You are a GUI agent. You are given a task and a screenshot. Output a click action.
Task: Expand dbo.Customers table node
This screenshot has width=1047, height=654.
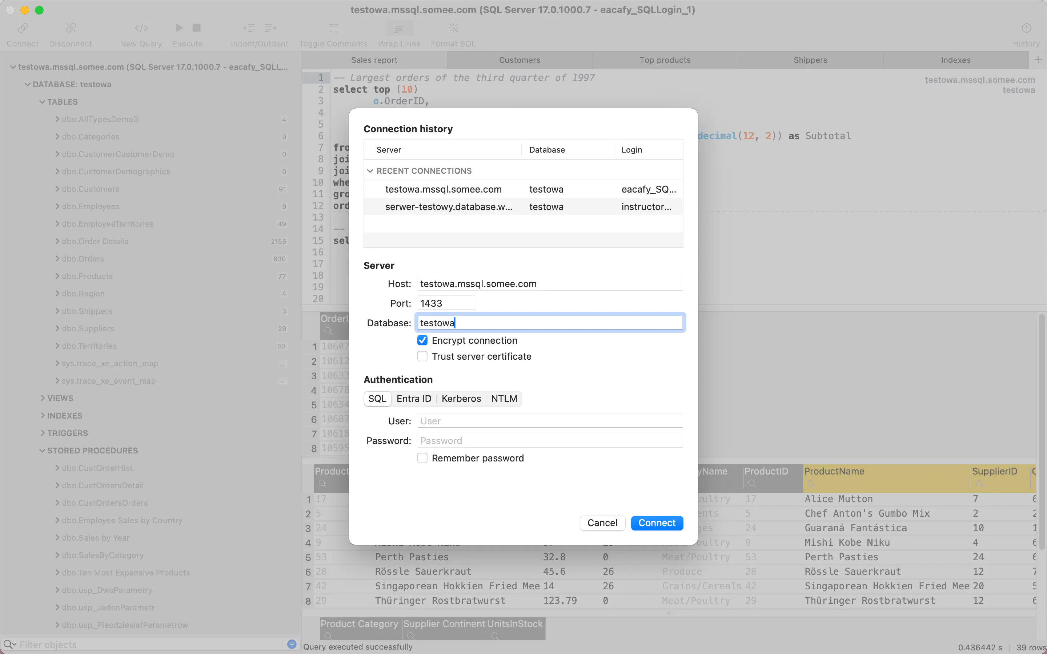tap(57, 189)
